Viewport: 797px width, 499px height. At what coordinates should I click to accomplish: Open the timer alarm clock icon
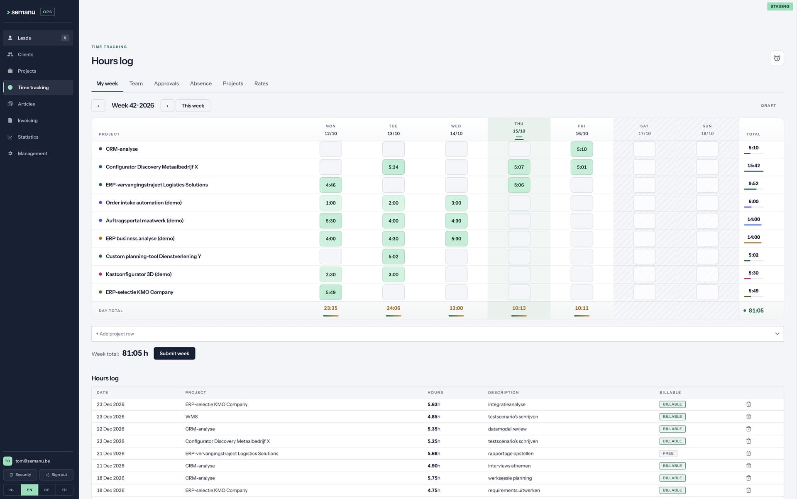coord(777,58)
